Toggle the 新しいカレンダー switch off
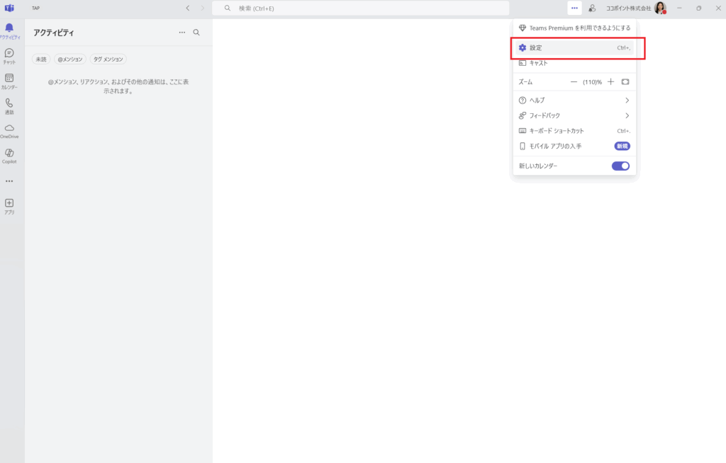The height and width of the screenshot is (463, 726). [x=620, y=166]
